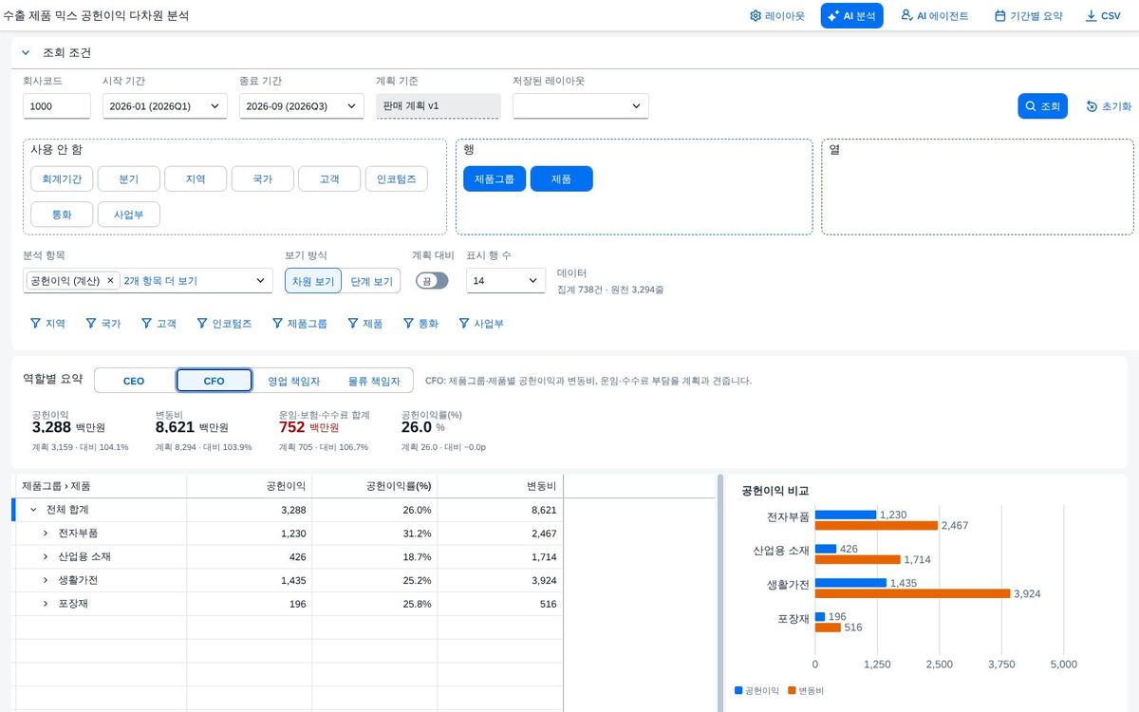
Task: Expand the 산업용 소재 product group row
Action: pyautogui.click(x=45, y=557)
